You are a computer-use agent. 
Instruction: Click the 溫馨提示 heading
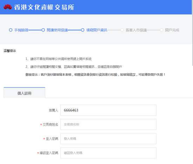(x=10, y=51)
